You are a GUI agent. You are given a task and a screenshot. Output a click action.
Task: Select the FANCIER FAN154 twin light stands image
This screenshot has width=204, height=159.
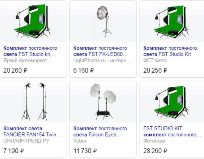click(33, 102)
